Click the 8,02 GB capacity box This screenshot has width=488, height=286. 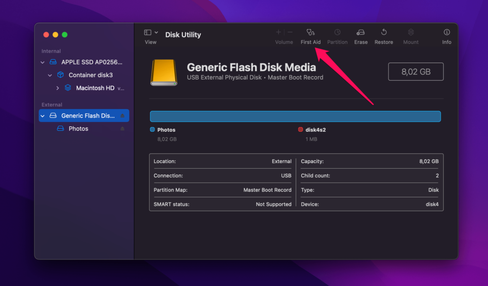coord(416,71)
